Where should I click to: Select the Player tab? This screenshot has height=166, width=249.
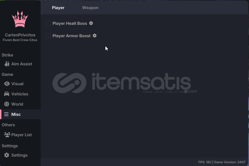[58, 8]
